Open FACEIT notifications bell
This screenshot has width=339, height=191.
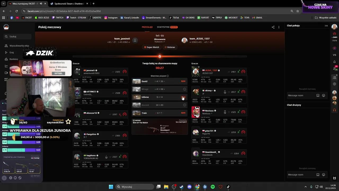334,62
